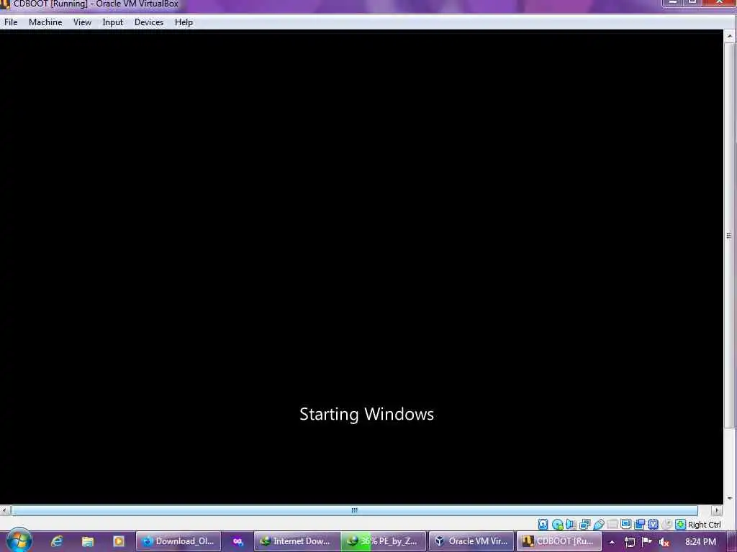Click the vertical scrollbar down arrow

tap(730, 498)
